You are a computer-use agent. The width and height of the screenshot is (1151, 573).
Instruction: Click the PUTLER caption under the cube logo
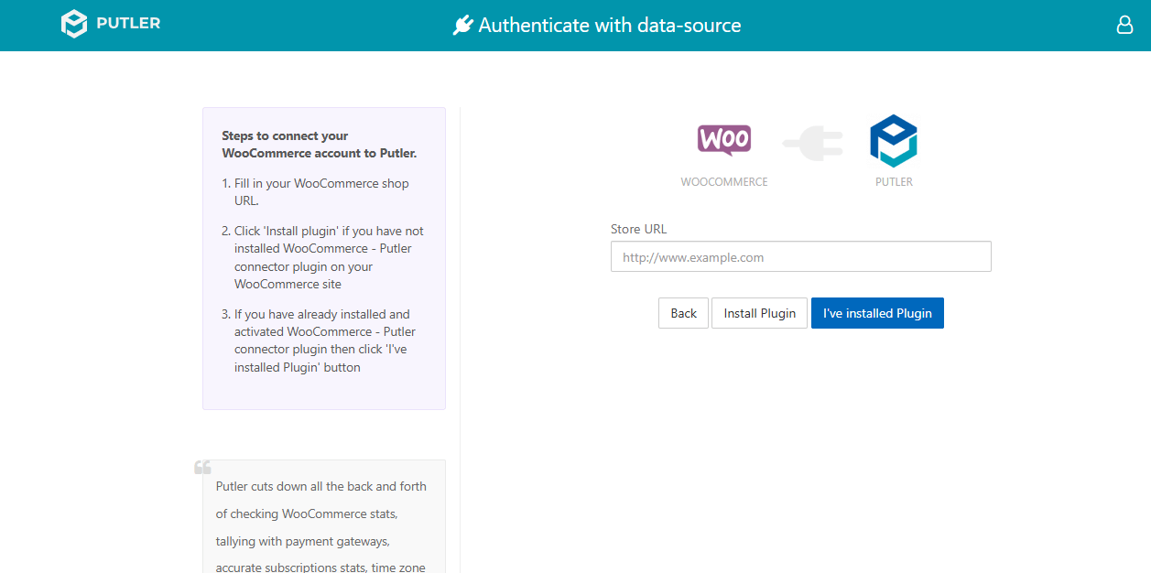pos(894,182)
